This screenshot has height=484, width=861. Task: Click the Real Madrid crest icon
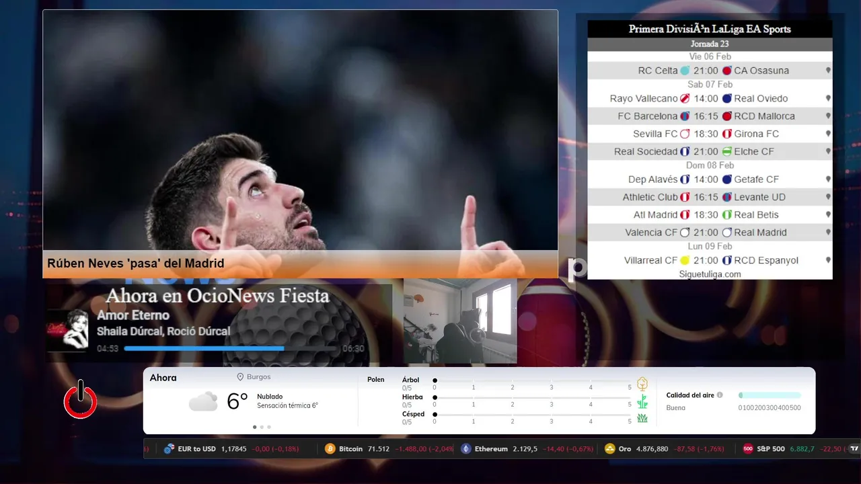click(x=726, y=232)
